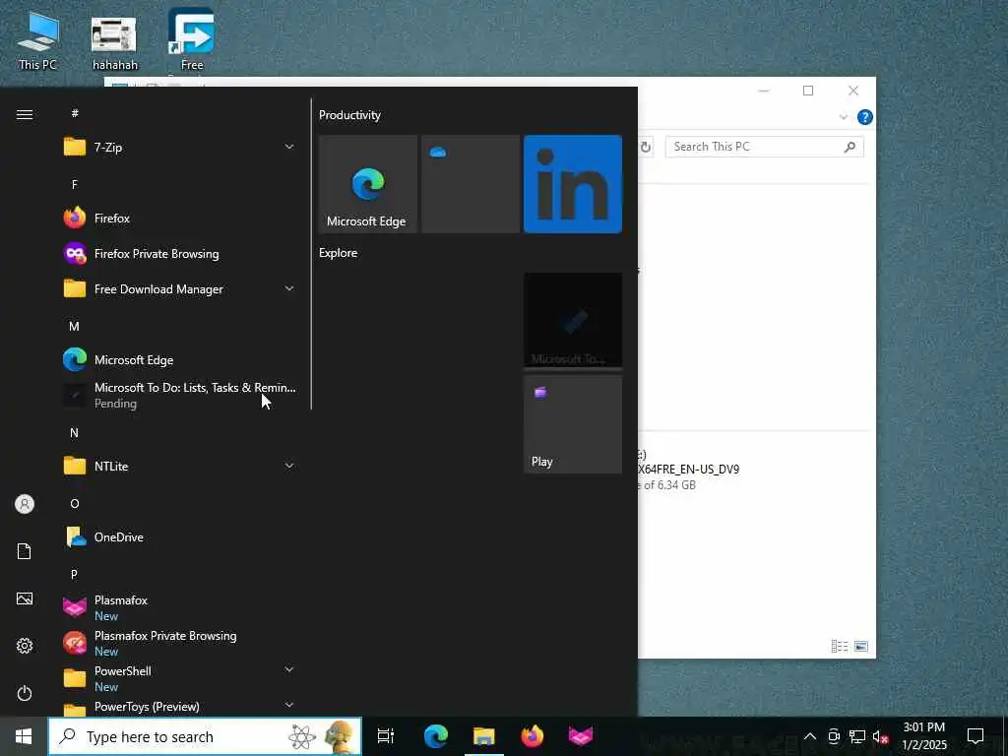This screenshot has width=1008, height=756.
Task: Jump to letter M section header
Action: [75, 327]
